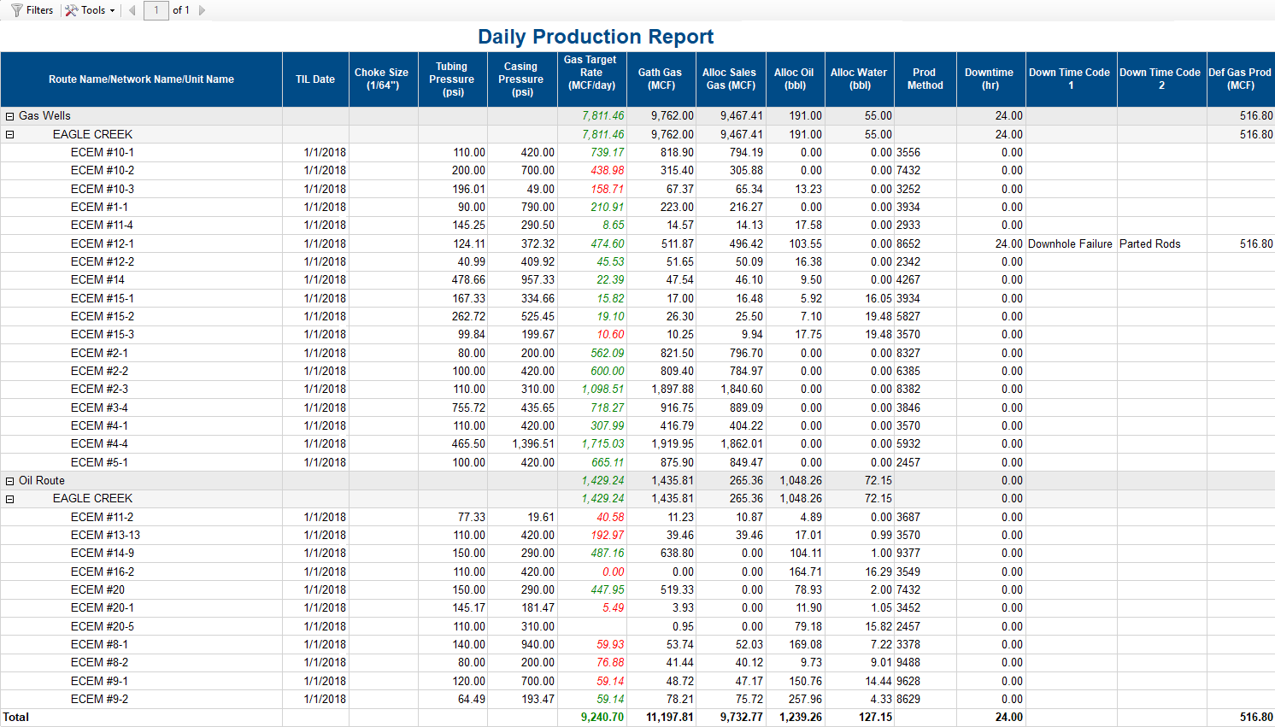Select the ECEM #15-3 row name
This screenshot has width=1275, height=727.
(x=103, y=334)
